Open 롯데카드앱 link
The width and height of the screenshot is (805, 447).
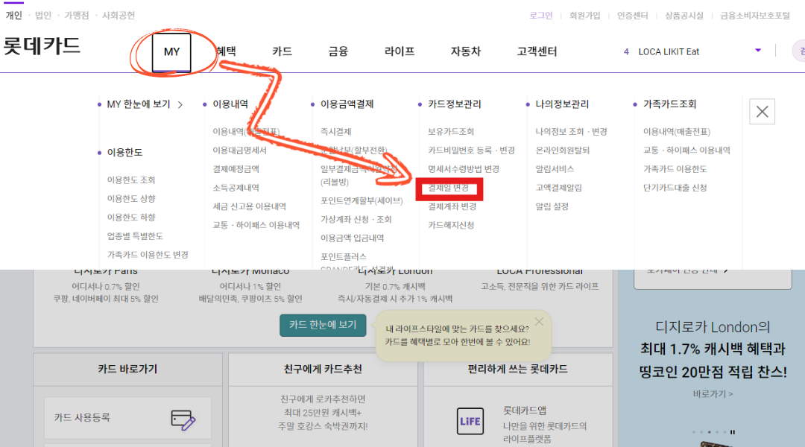tap(524, 410)
